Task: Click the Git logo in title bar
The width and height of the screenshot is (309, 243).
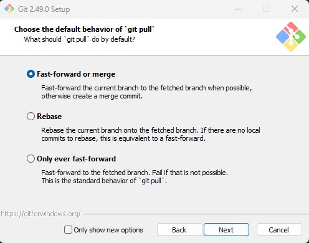Action: [x=9, y=9]
